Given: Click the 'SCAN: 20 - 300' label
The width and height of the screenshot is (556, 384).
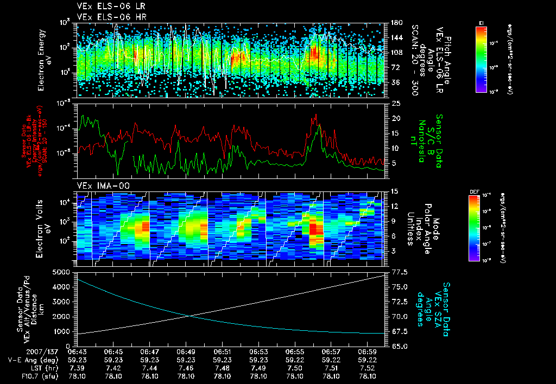Looking at the screenshot, I should point(415,60).
